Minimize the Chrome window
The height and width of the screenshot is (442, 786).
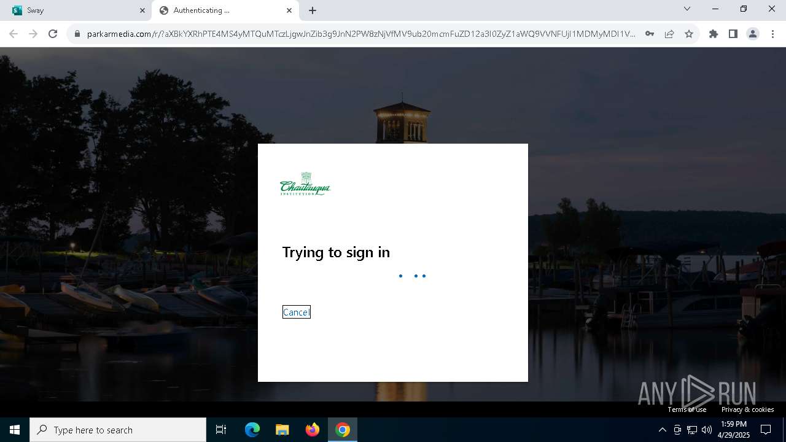715,9
